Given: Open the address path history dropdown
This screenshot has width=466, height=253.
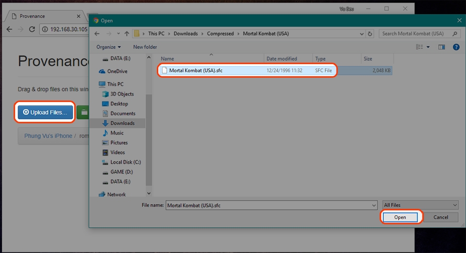Looking at the screenshot, I should [361, 34].
